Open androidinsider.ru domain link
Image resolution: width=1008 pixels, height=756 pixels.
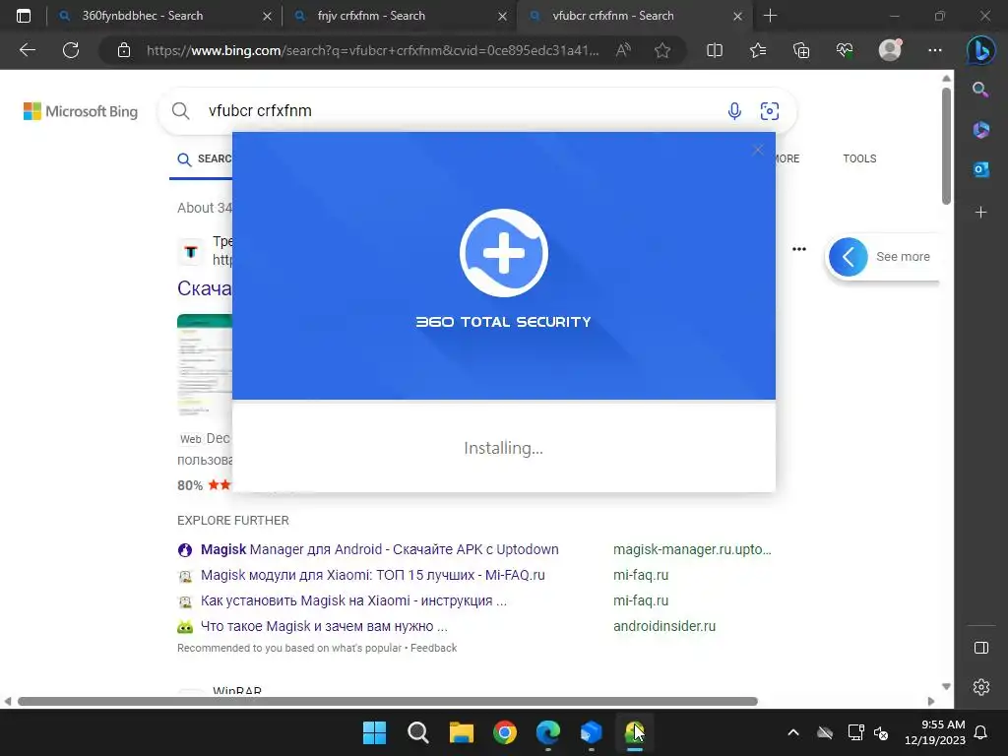(x=664, y=626)
